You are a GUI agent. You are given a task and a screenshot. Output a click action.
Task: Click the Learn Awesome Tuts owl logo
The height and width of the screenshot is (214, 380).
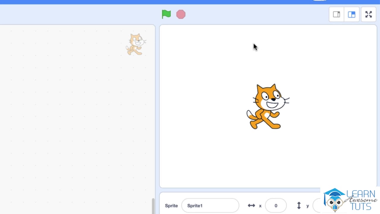335,200
